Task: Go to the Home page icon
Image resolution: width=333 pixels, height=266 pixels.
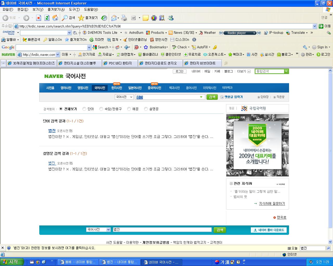Action: pos(55,18)
